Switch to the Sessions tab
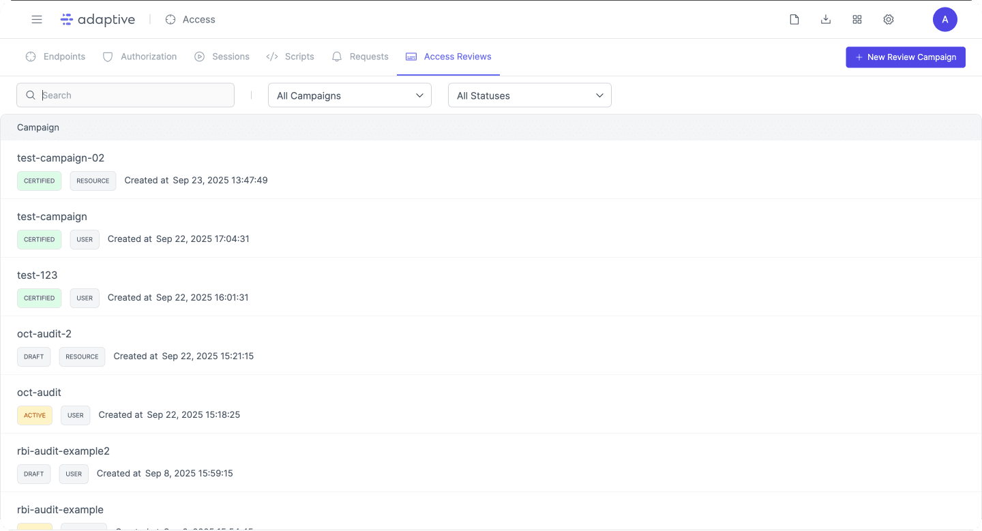 pyautogui.click(x=222, y=57)
